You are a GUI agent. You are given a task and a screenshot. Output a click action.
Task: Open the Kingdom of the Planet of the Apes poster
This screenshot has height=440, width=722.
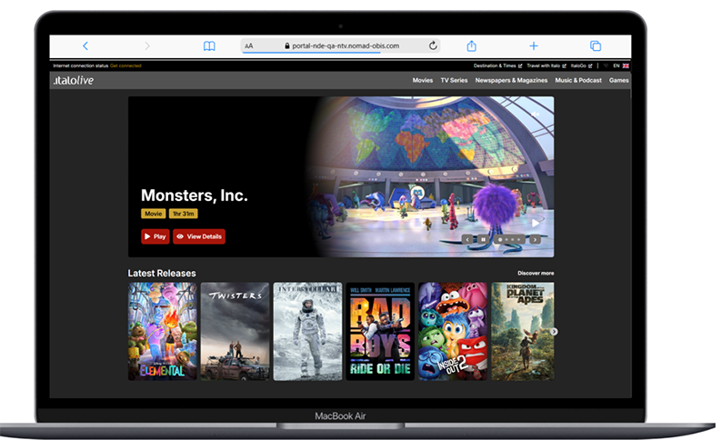(523, 332)
